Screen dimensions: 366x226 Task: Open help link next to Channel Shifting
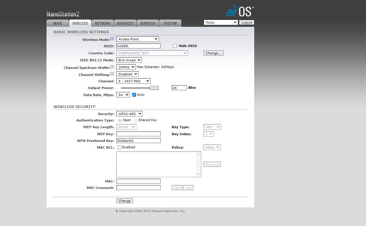point(112,74)
